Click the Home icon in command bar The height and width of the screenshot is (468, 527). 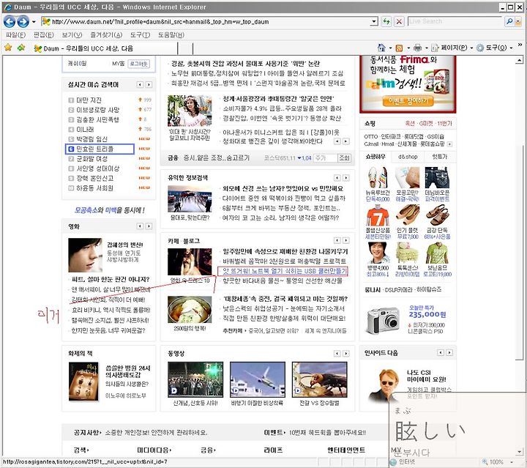point(381,48)
